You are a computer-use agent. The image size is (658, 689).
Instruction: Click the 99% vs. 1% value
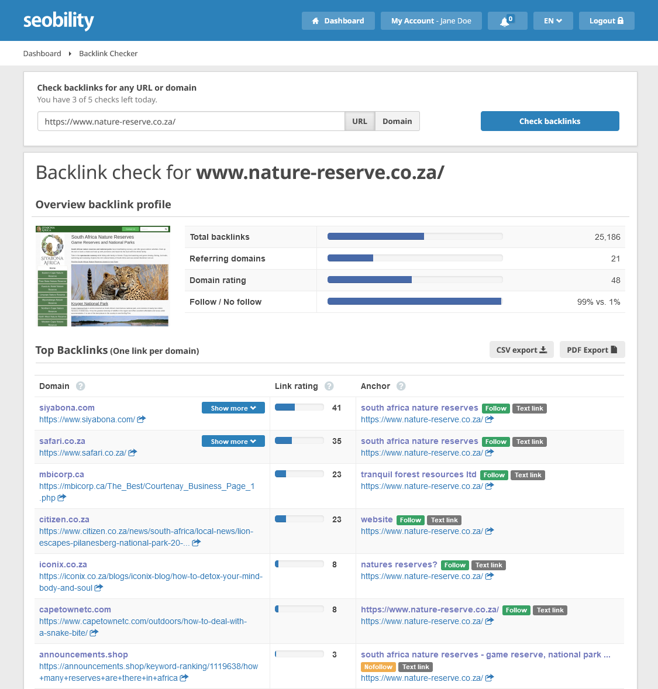click(599, 302)
